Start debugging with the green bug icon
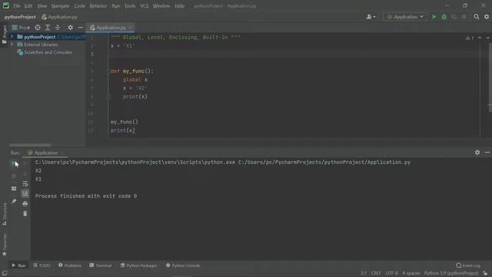492x277 pixels. pos(444,17)
